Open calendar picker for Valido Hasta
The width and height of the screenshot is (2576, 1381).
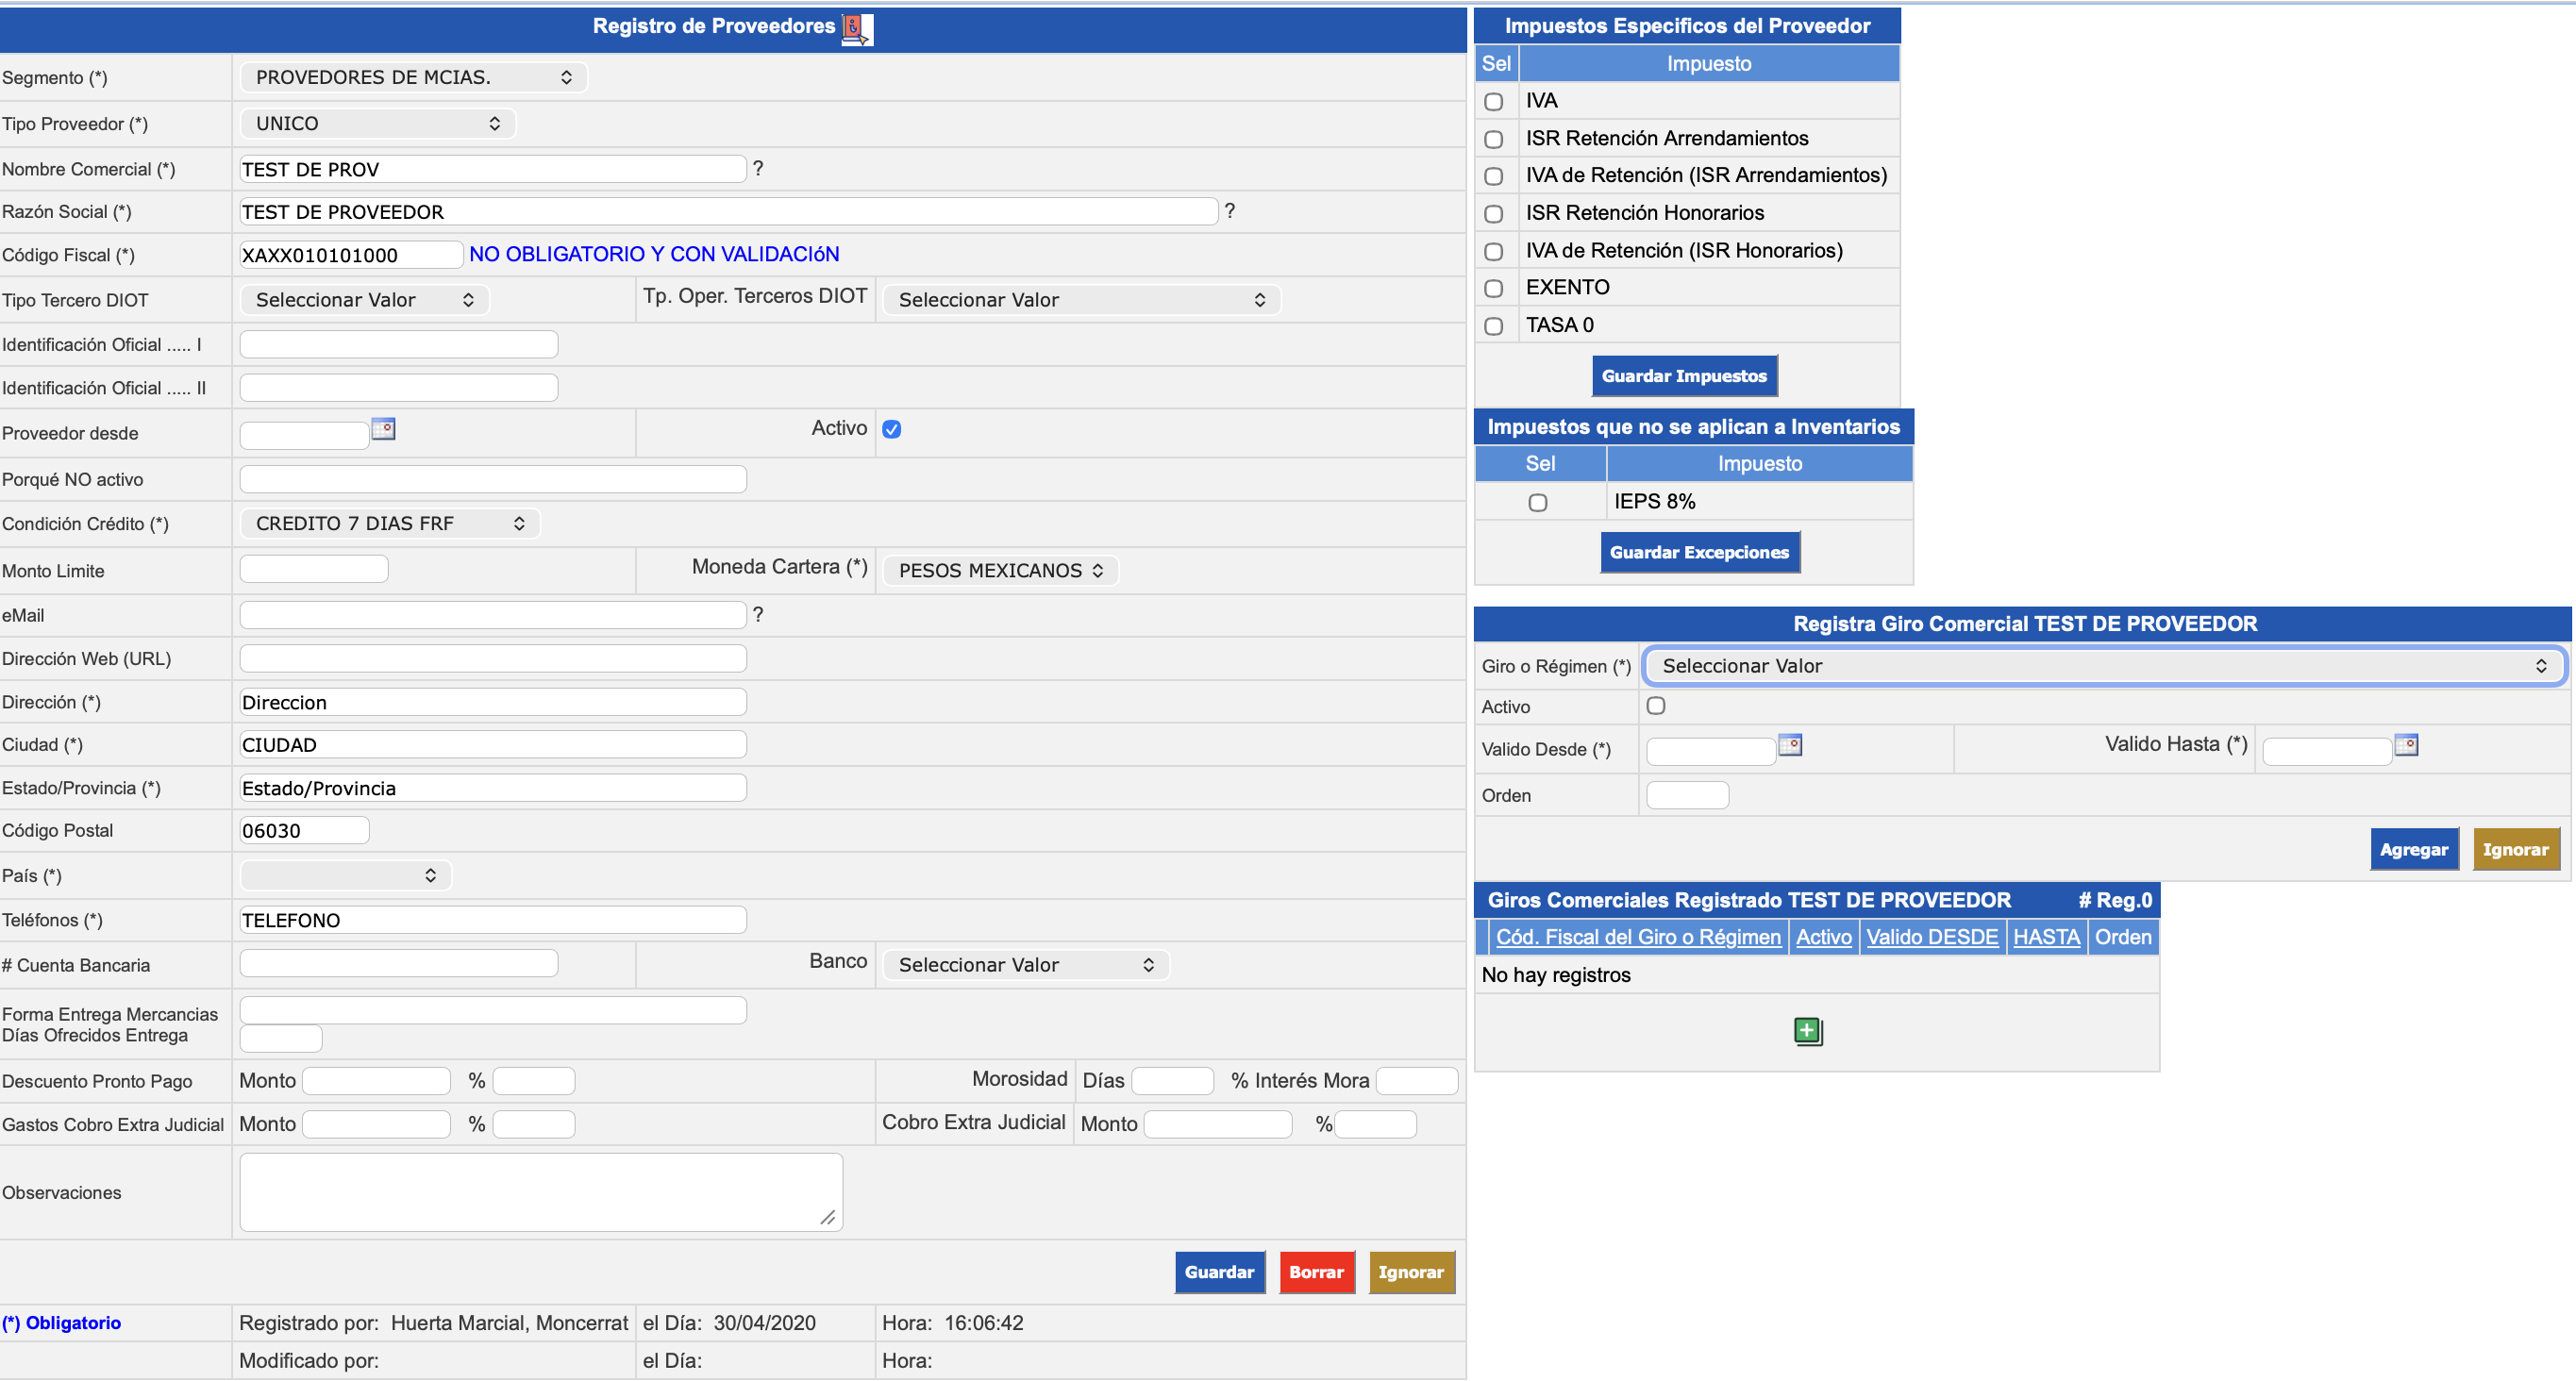2405,745
